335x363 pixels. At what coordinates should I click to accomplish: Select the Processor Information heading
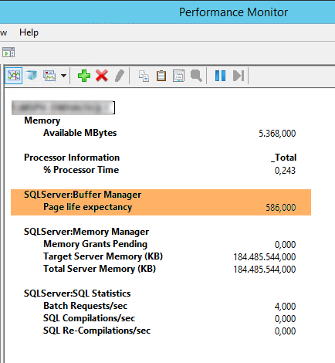(72, 158)
